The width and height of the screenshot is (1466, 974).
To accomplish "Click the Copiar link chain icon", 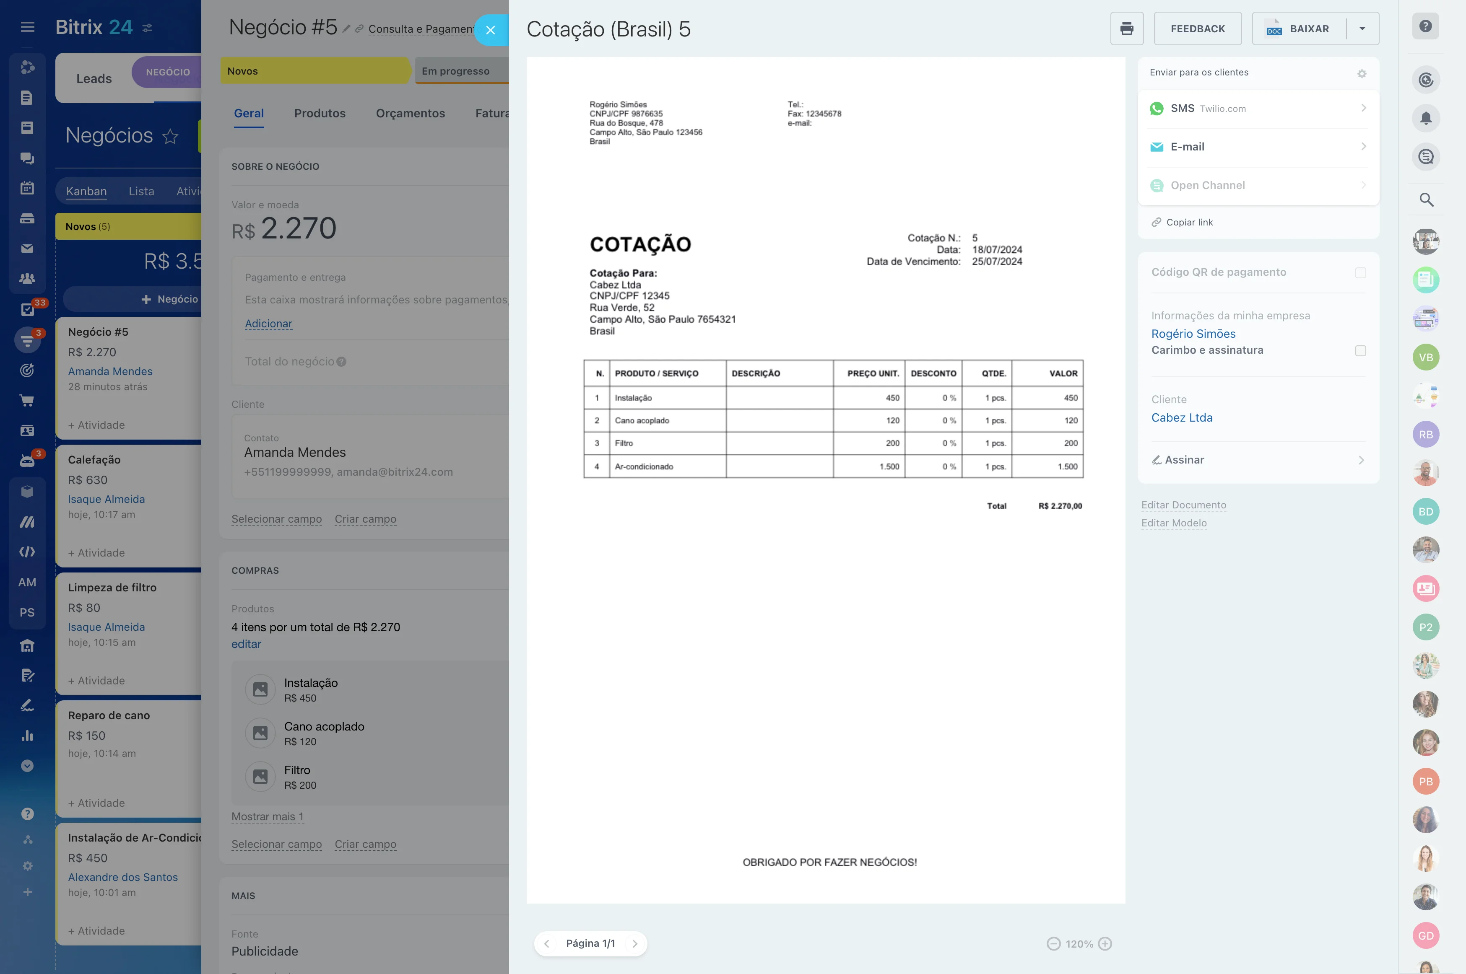I will click(x=1156, y=223).
